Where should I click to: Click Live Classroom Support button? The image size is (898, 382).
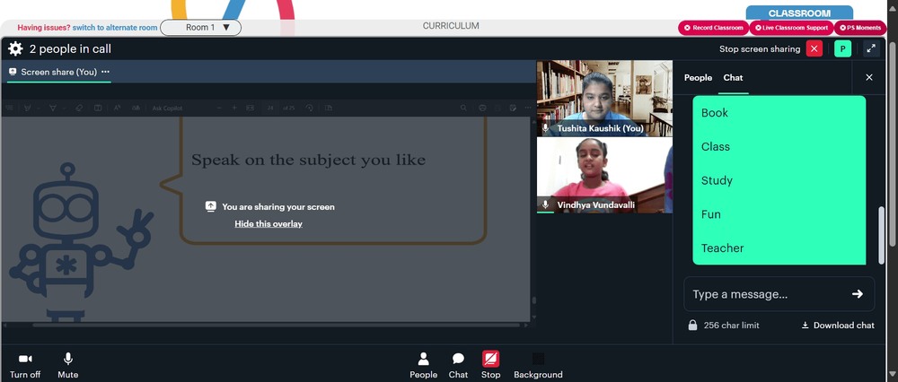tap(791, 28)
